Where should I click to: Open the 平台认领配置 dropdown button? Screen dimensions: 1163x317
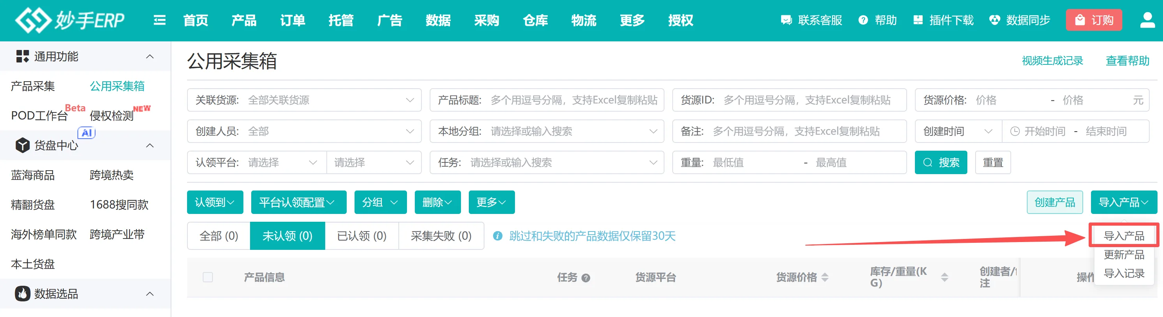click(x=298, y=203)
